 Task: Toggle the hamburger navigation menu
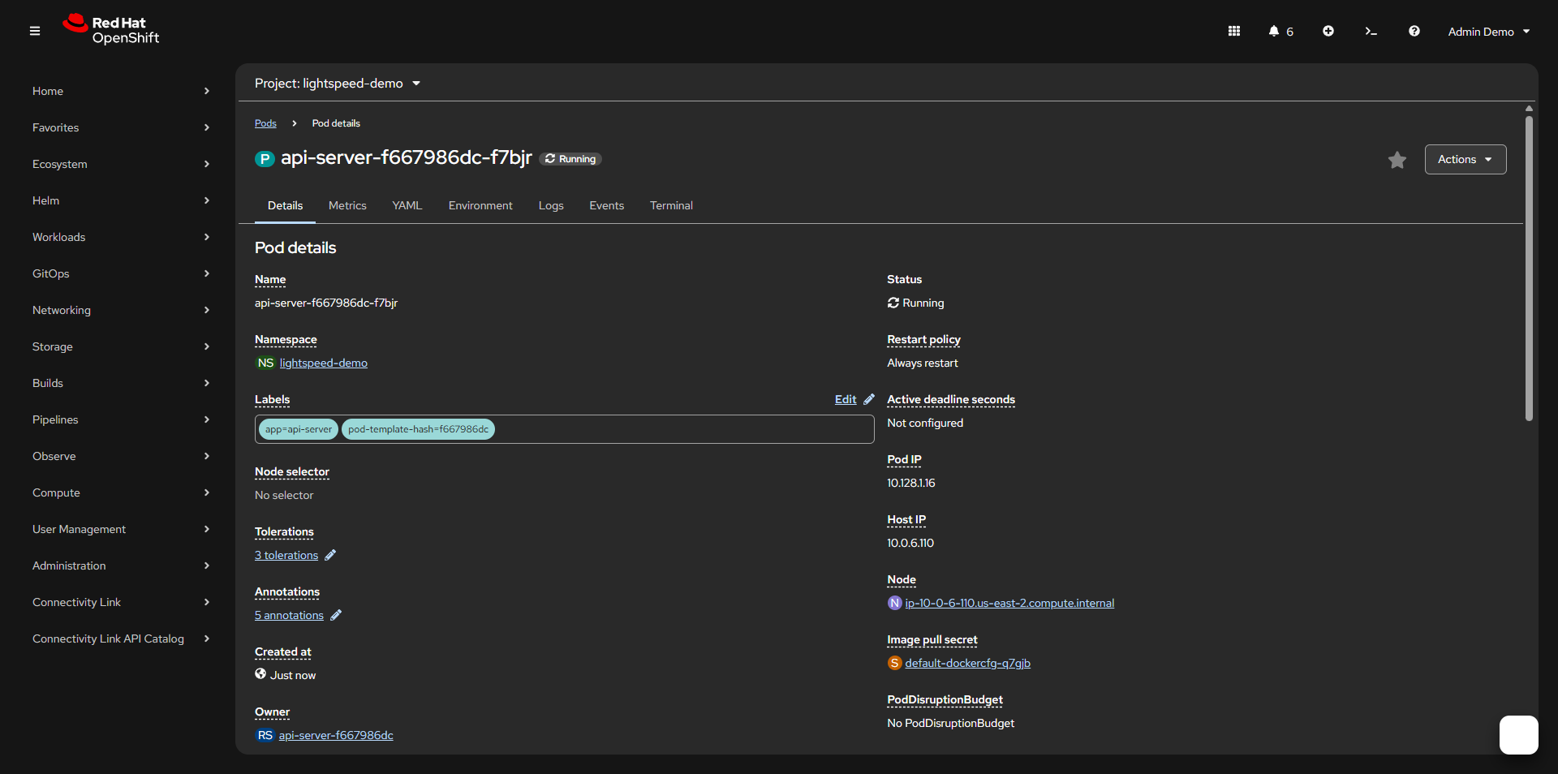(35, 31)
